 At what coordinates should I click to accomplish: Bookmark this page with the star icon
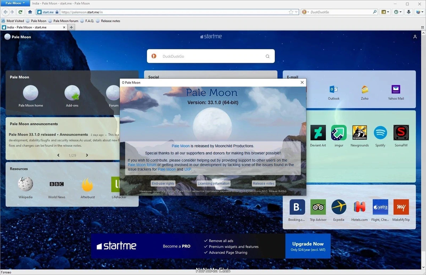pyautogui.click(x=291, y=12)
